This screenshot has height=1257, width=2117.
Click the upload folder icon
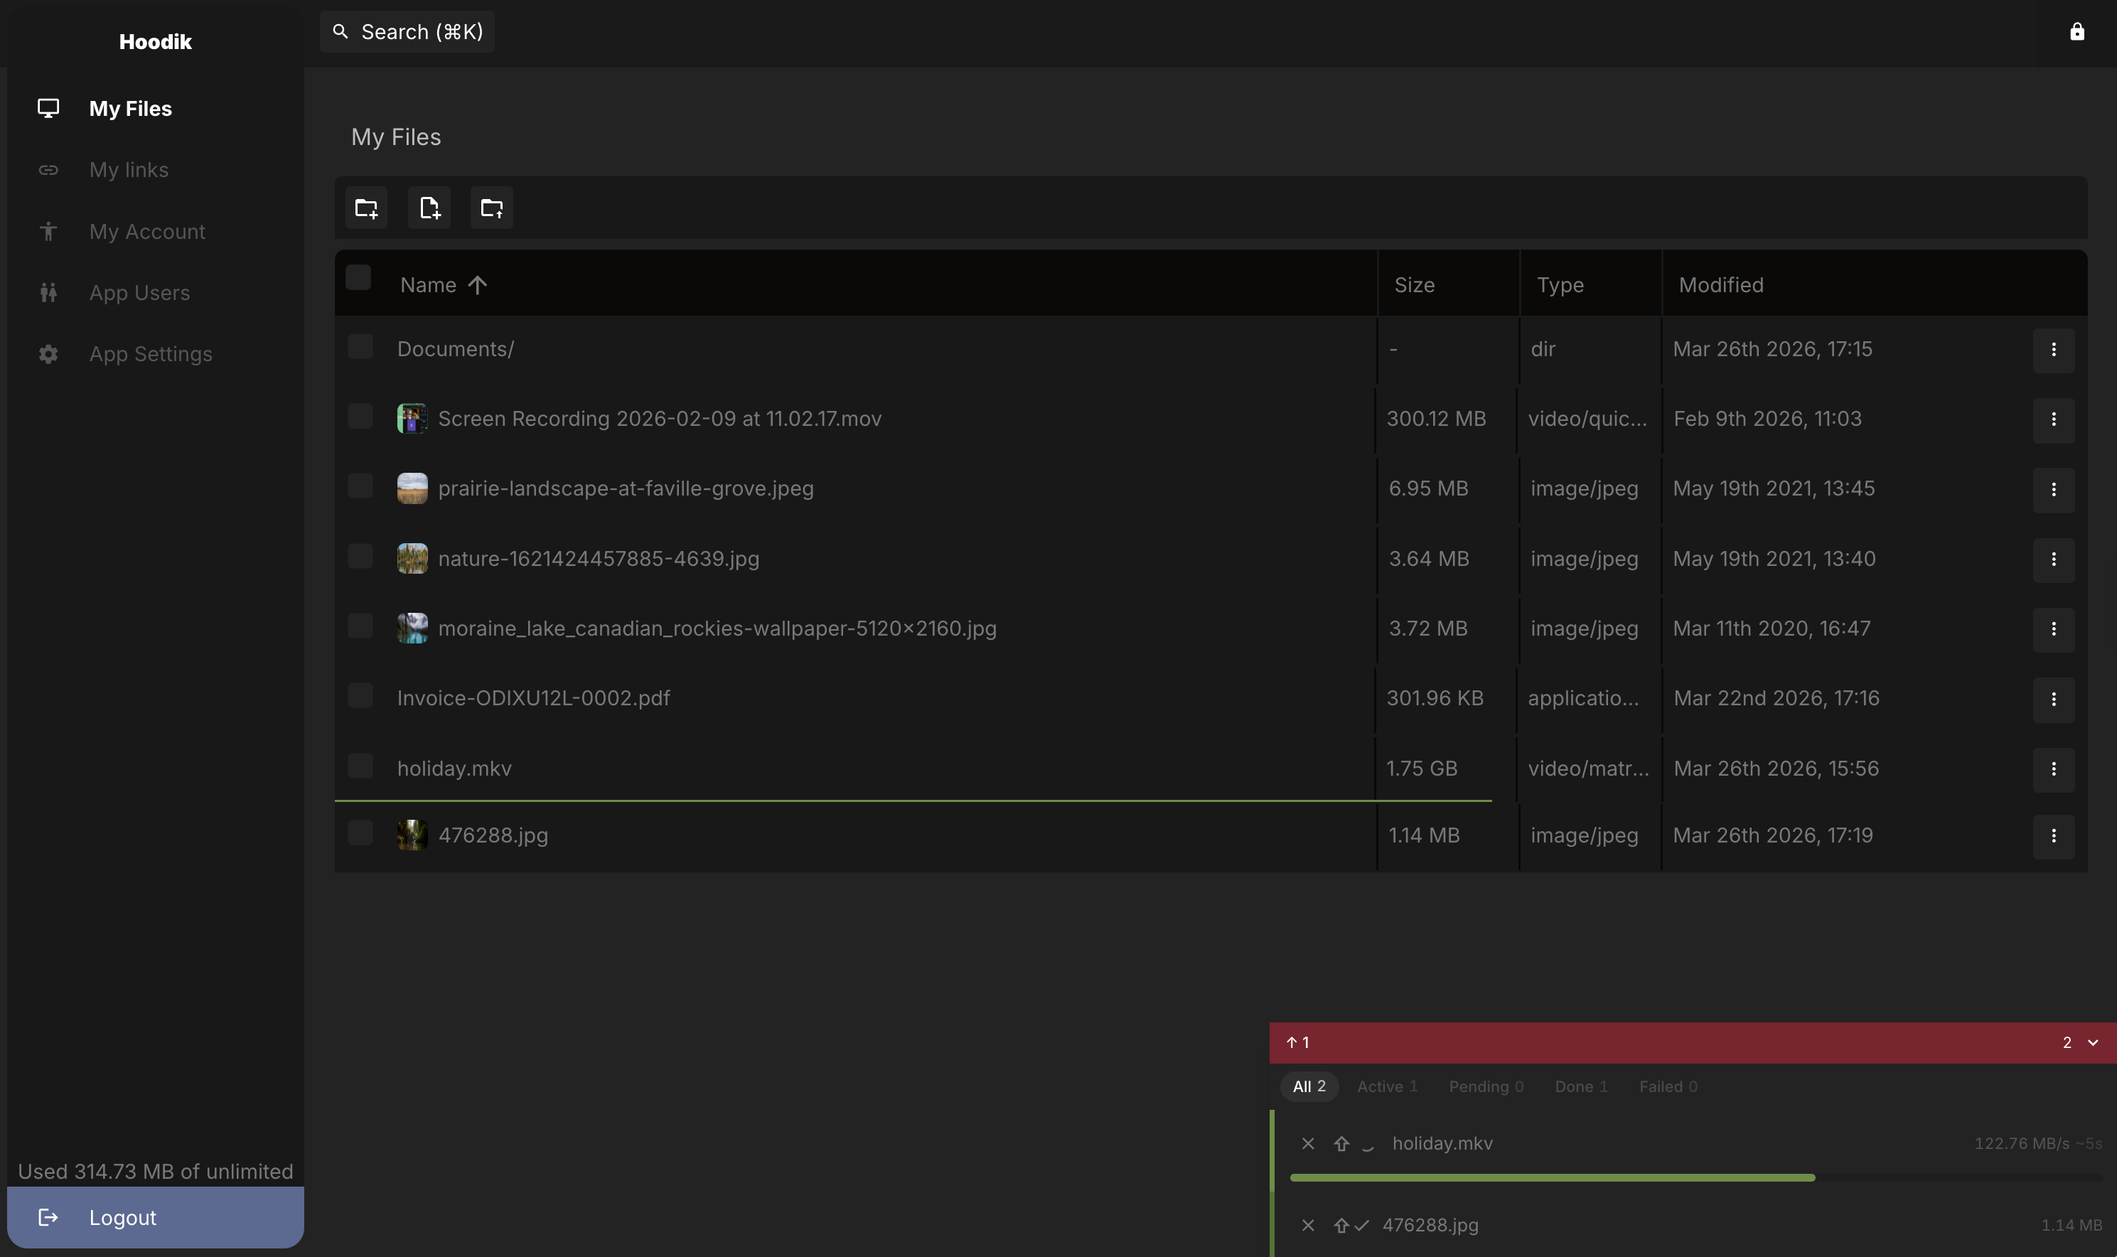point(491,208)
